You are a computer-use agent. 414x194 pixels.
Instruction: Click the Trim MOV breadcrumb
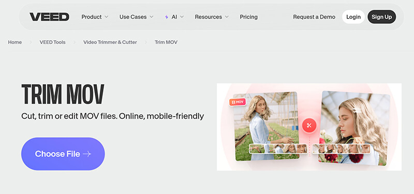[x=166, y=42]
